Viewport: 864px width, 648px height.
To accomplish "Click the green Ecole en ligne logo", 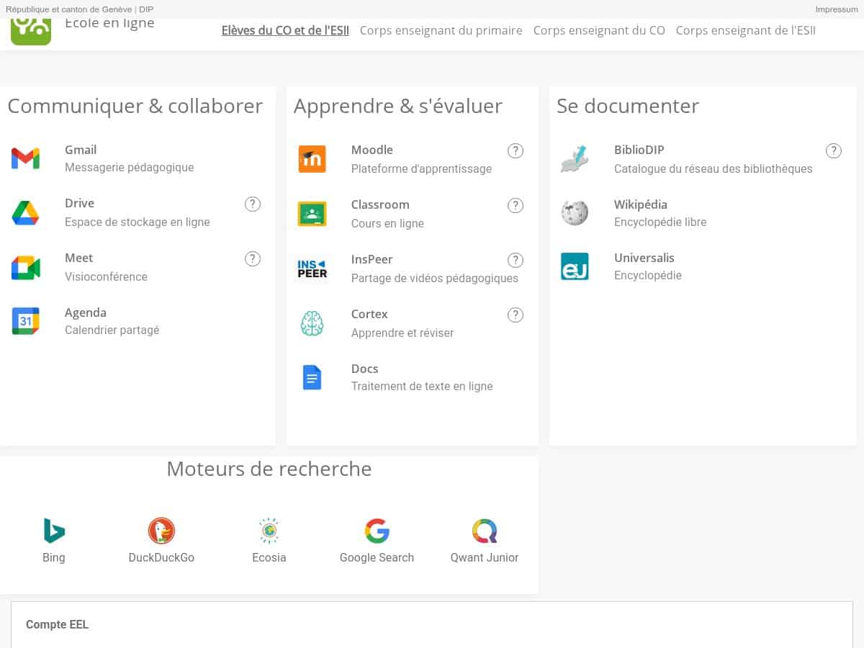I will point(31,31).
